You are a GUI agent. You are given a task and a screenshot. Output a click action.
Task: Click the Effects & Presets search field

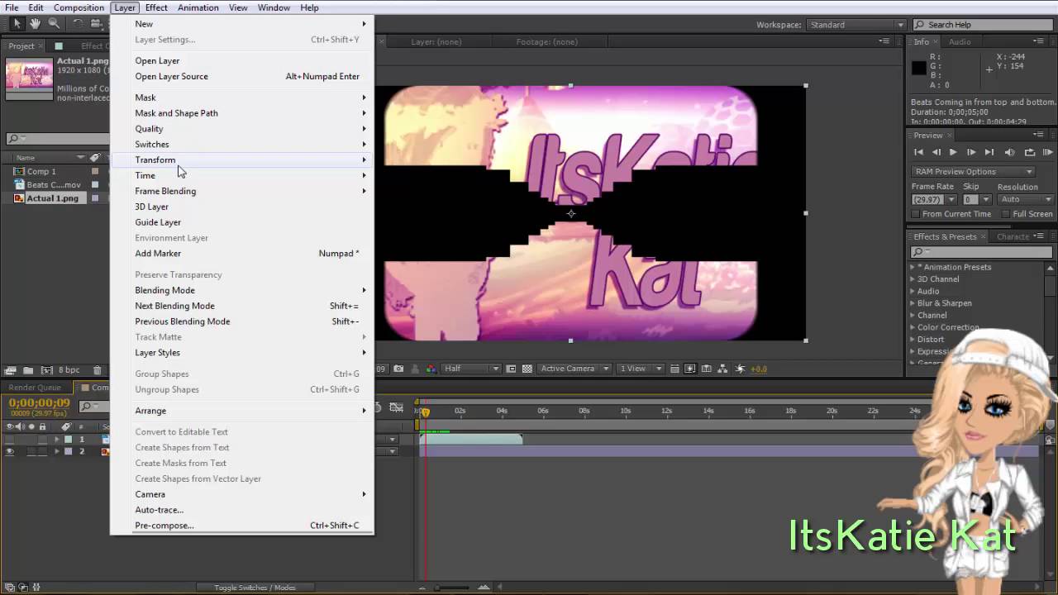[x=982, y=252]
